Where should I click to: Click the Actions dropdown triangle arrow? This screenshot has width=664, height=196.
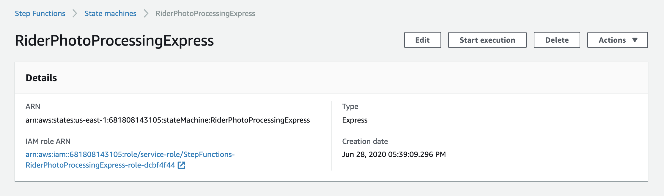click(x=635, y=40)
